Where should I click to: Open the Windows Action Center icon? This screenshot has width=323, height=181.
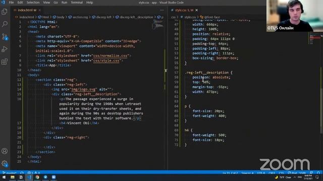317,177
